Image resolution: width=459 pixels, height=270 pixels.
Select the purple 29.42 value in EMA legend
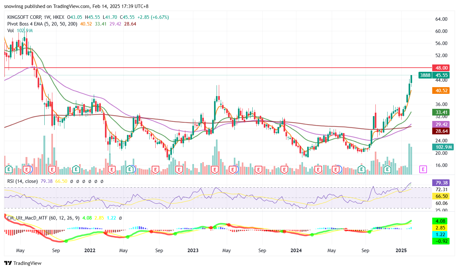coord(115,24)
